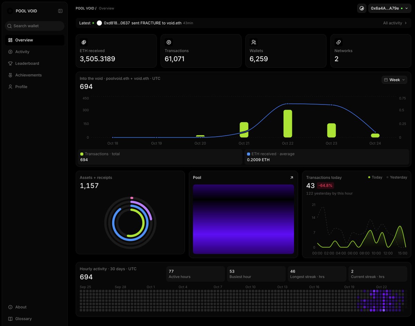Open About via the info icon
Image resolution: width=415 pixels, height=326 pixels.
pyautogui.click(x=10, y=307)
